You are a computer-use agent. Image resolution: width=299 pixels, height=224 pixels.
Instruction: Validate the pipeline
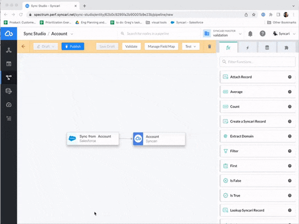tap(132, 46)
